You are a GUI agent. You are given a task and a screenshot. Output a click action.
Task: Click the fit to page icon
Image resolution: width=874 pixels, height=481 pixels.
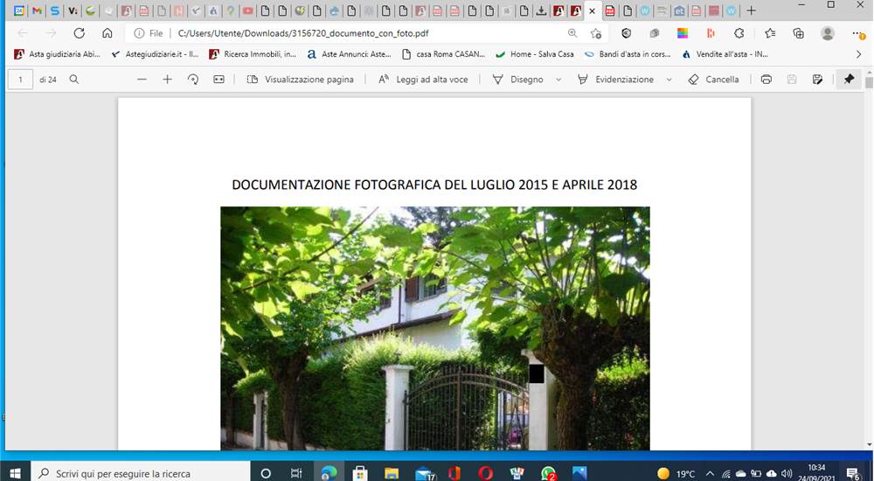coord(219,80)
